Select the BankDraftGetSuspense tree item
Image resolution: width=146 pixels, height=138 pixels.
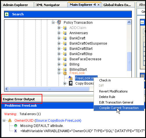click(88, 43)
